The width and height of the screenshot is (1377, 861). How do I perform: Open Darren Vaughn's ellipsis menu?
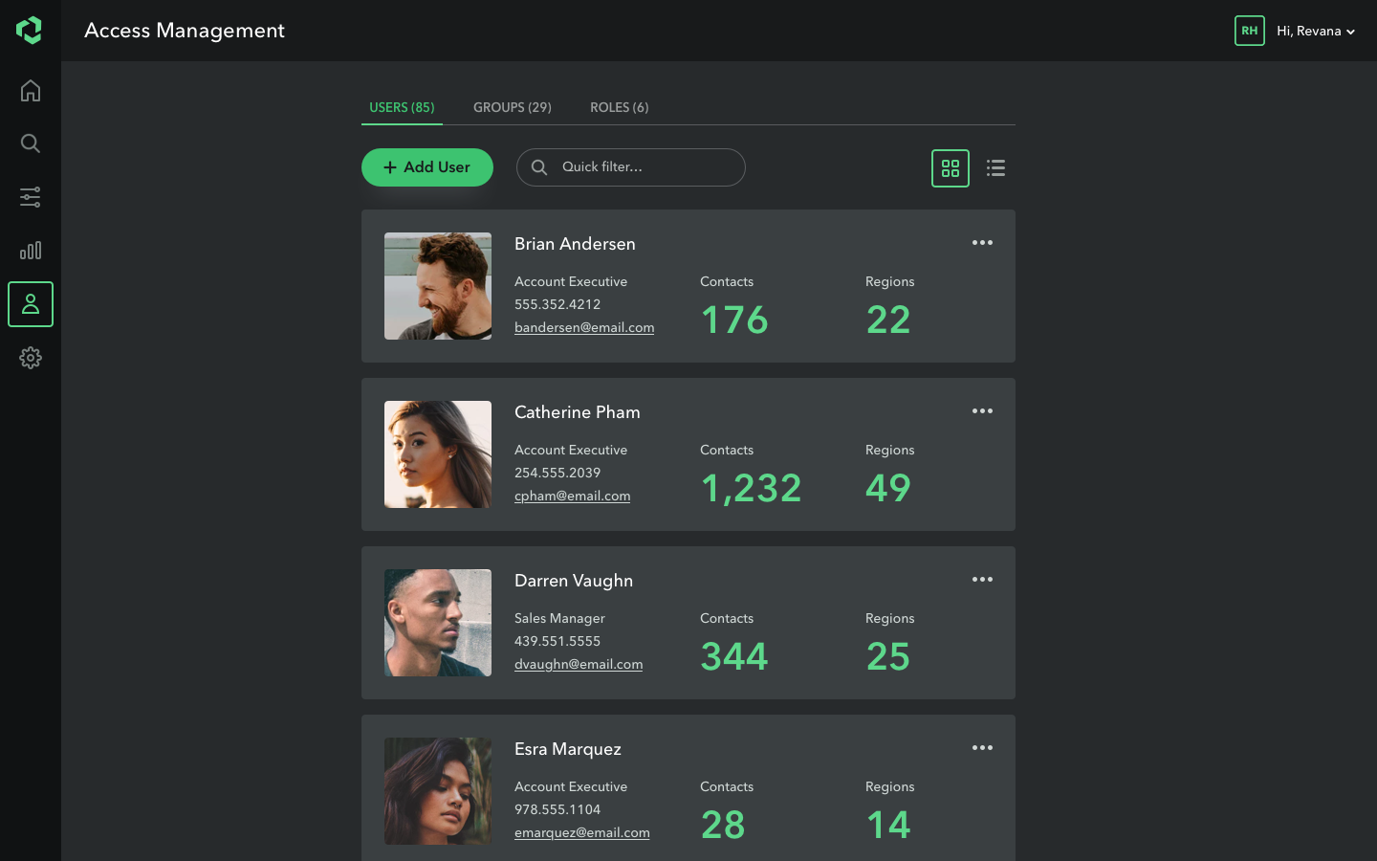click(982, 580)
